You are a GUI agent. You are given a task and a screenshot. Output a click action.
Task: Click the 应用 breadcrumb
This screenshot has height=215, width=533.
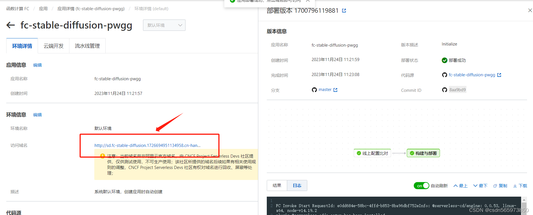pos(43,9)
